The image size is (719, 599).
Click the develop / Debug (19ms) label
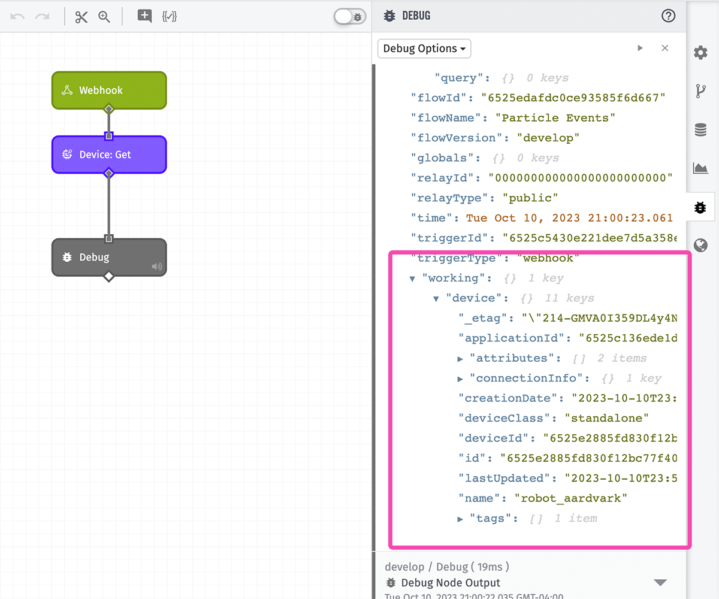pyautogui.click(x=447, y=567)
